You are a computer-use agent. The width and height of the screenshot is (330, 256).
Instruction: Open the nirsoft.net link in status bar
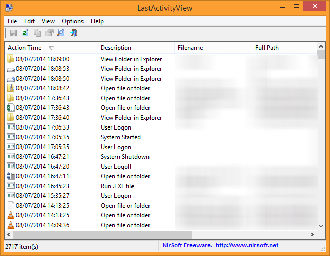tap(247, 245)
